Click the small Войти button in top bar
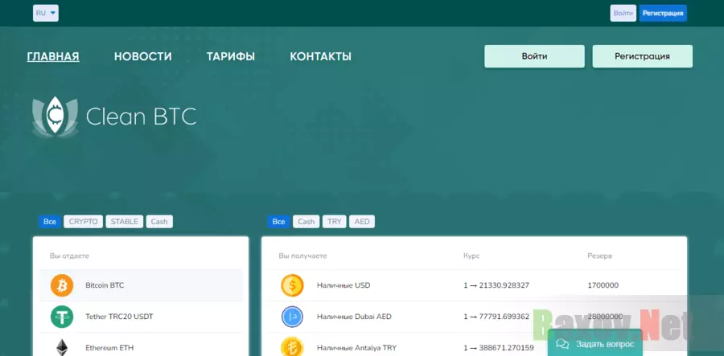 click(623, 13)
